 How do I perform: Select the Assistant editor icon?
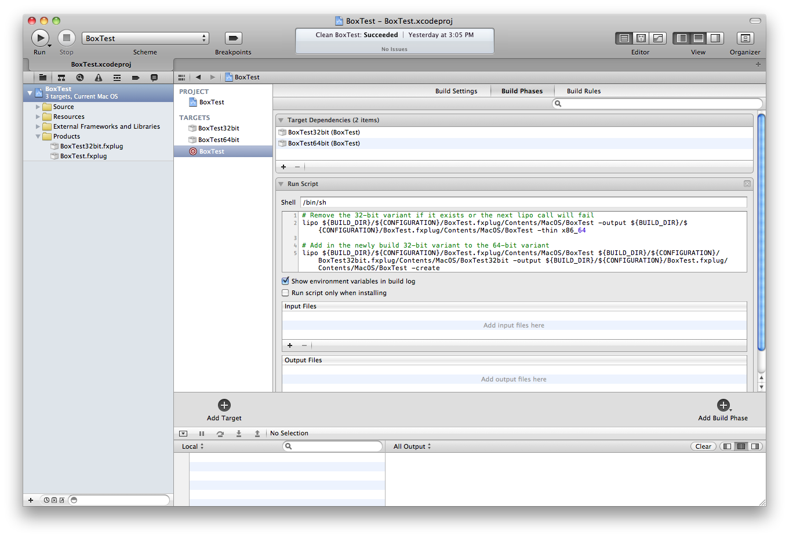tap(641, 38)
